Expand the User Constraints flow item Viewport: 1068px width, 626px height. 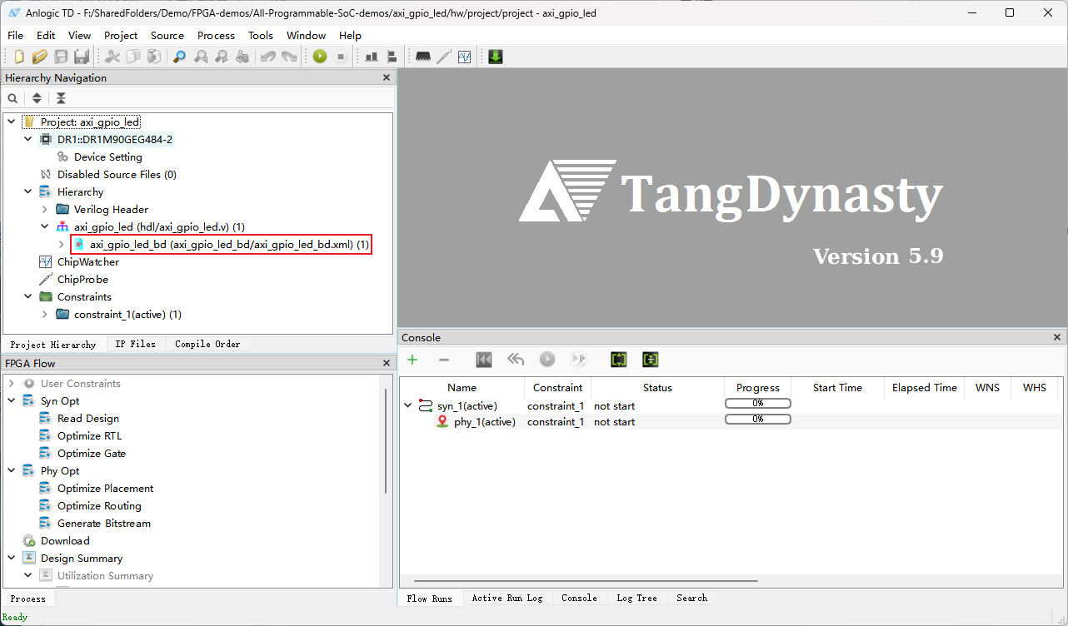click(12, 384)
